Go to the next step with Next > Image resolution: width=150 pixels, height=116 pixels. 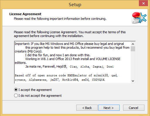[109, 108]
